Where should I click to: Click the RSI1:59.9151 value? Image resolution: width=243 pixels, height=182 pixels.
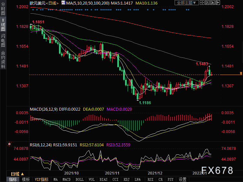click(65, 145)
